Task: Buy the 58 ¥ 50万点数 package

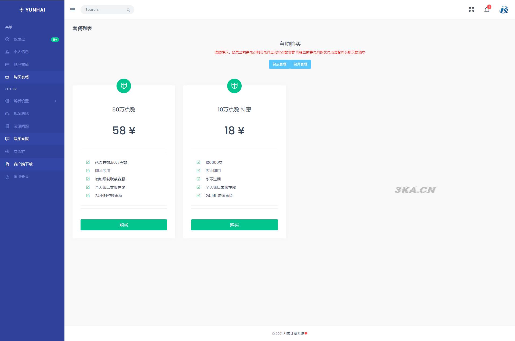Action: coord(124,225)
